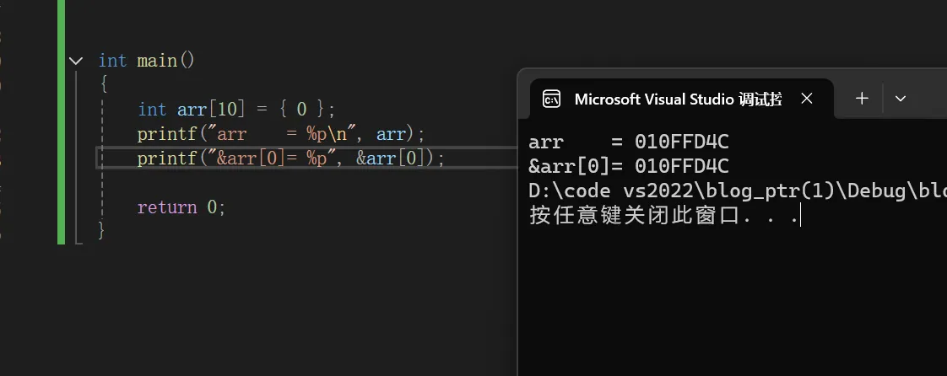Click the D:\code vs2022 path line
The image size is (947, 376).
click(x=738, y=191)
